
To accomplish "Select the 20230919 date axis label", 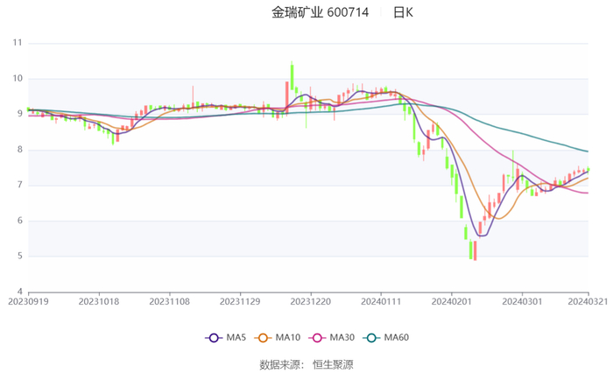I will pyautogui.click(x=28, y=300).
